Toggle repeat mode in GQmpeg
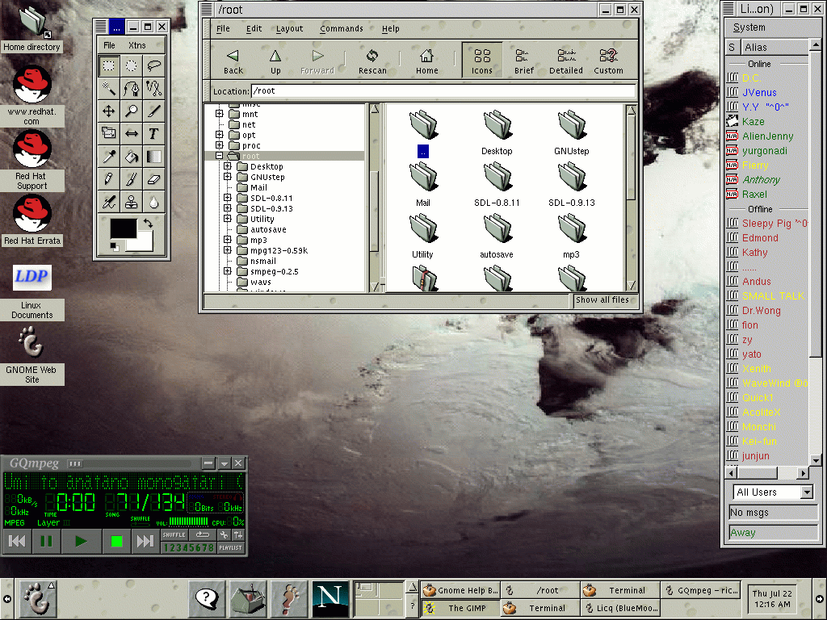 (x=202, y=534)
